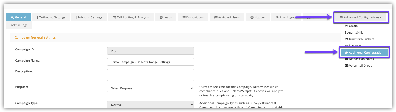Screen dimensions: 396x112
Task: Expand the Advanced Configurations dropdown
Action: tap(361, 17)
